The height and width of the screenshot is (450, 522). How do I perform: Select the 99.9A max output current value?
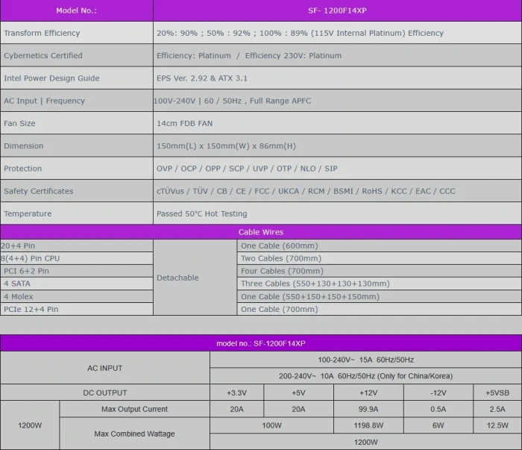coord(370,409)
